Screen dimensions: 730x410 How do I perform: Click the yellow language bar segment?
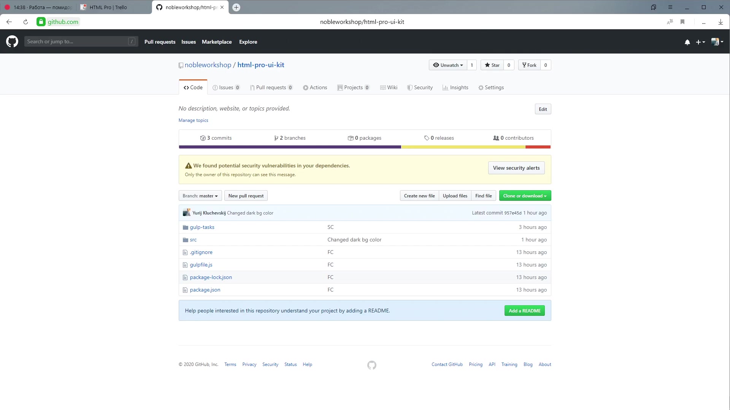click(x=463, y=147)
